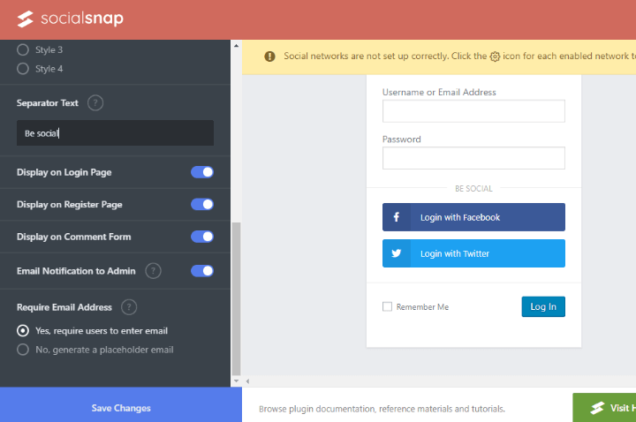
Task: Click the green Visit button
Action: point(604,407)
